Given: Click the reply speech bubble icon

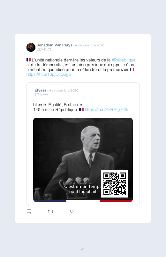Looking at the screenshot, I should [x=29, y=212].
